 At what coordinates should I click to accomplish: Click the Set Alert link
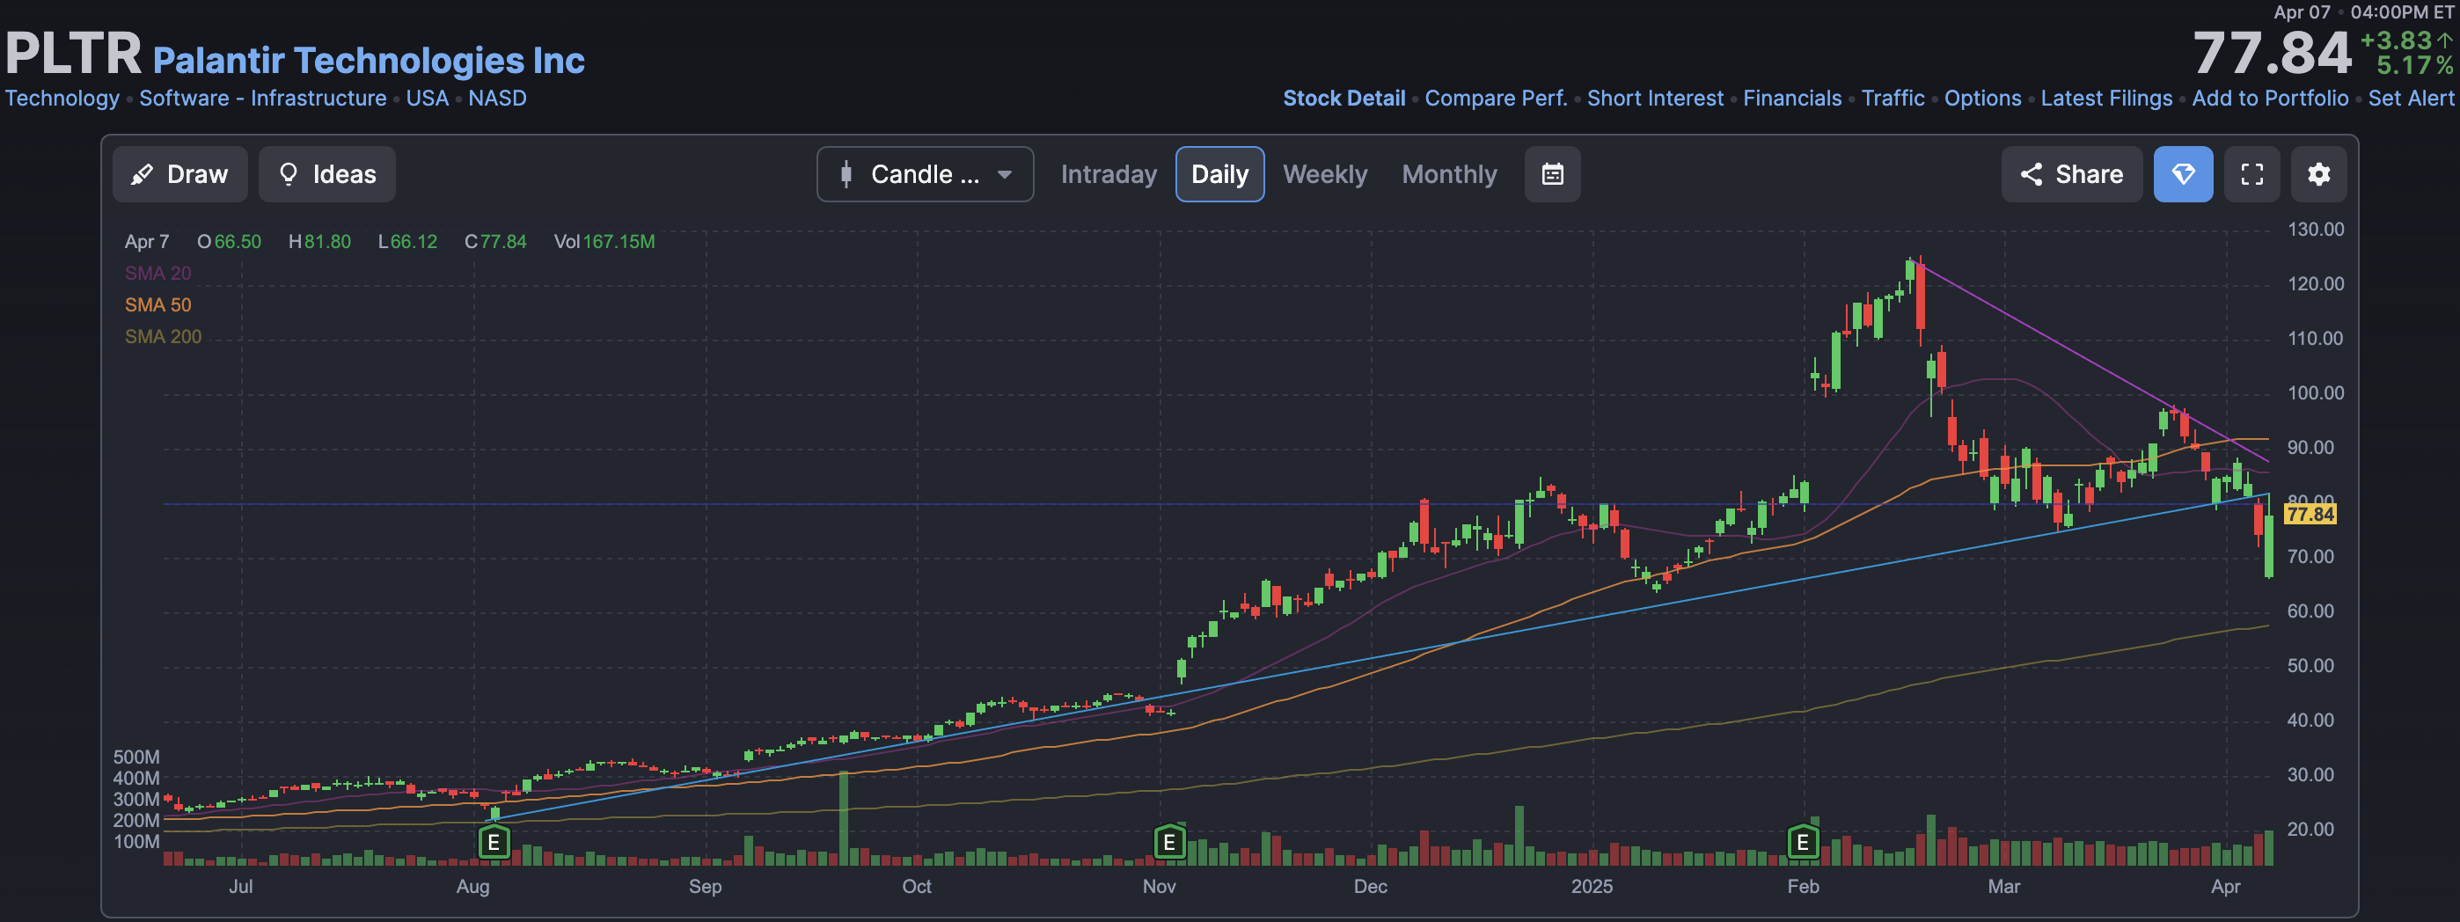click(2411, 98)
